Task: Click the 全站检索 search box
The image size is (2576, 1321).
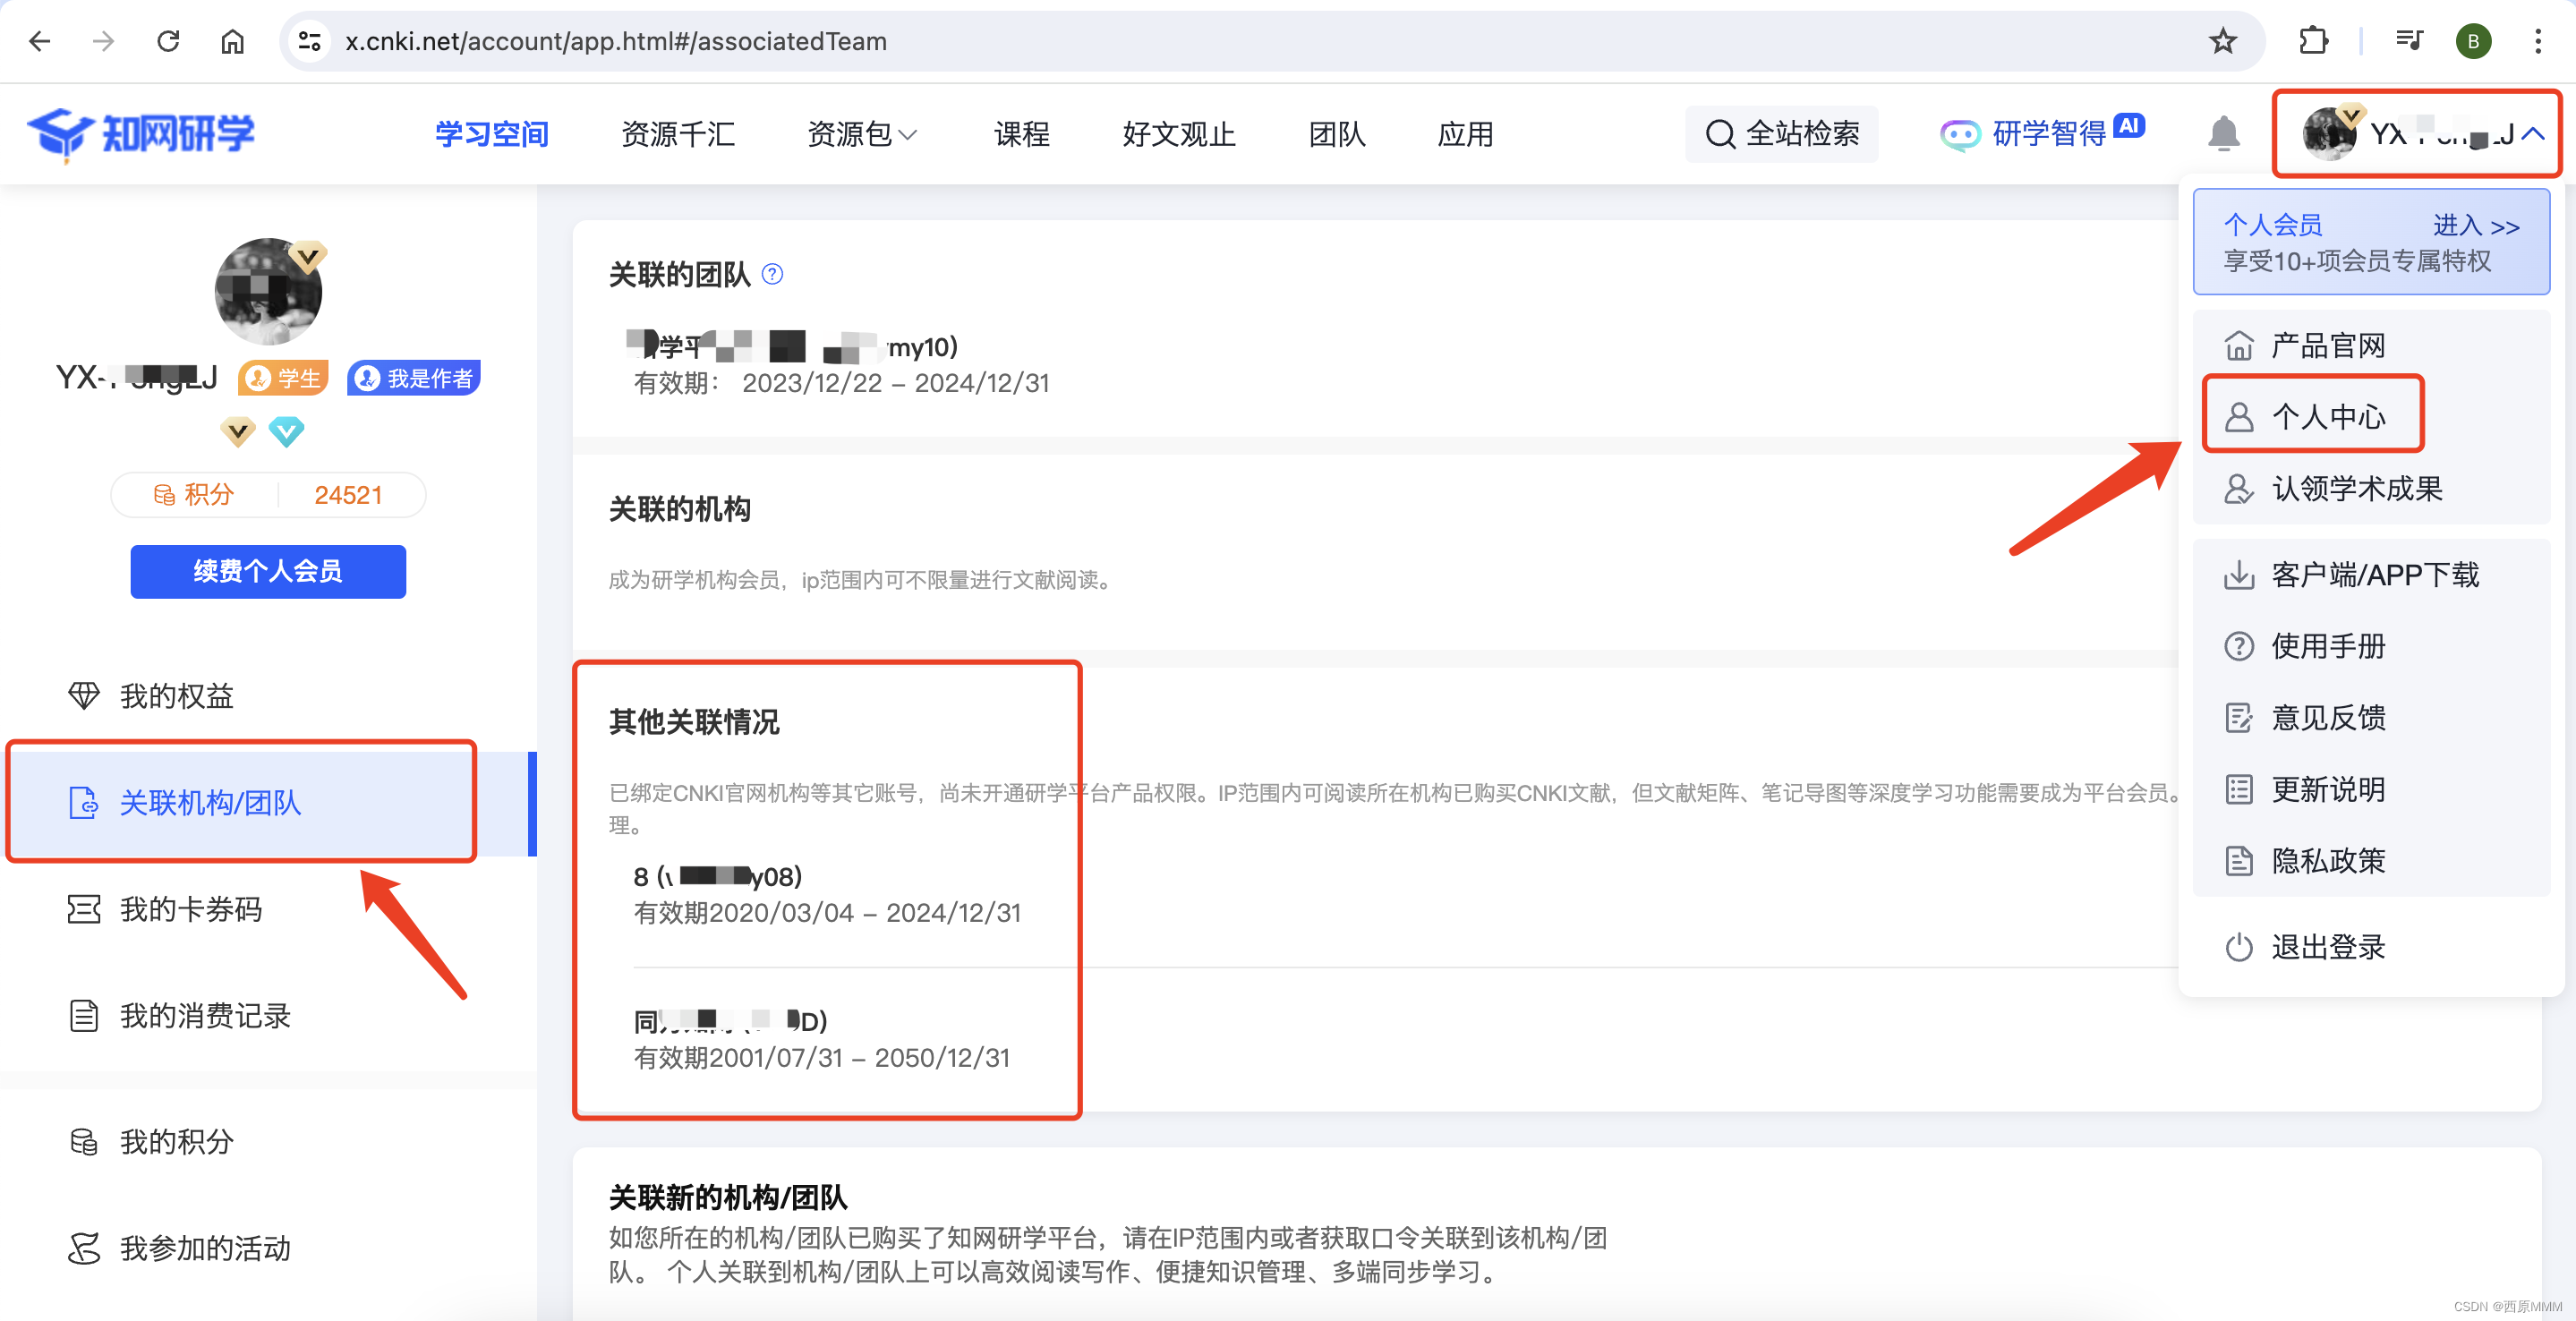Action: tap(1782, 133)
